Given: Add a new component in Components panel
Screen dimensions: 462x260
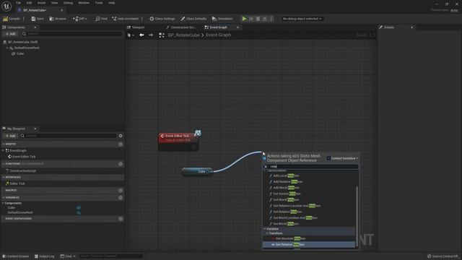Looking at the screenshot, I should (x=10, y=34).
